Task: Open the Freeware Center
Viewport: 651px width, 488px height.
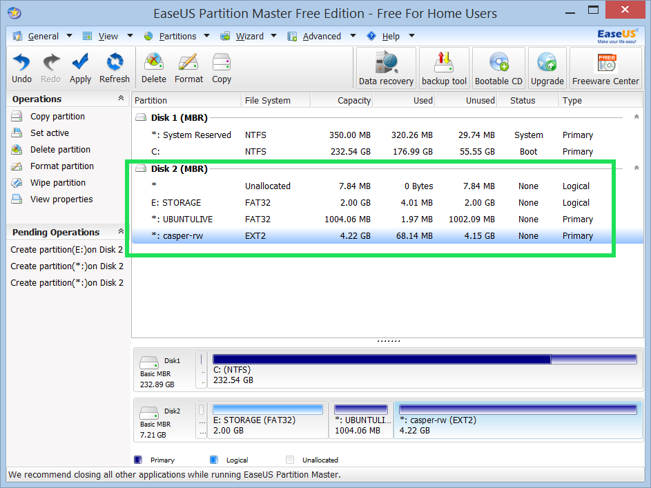Action: coord(605,68)
